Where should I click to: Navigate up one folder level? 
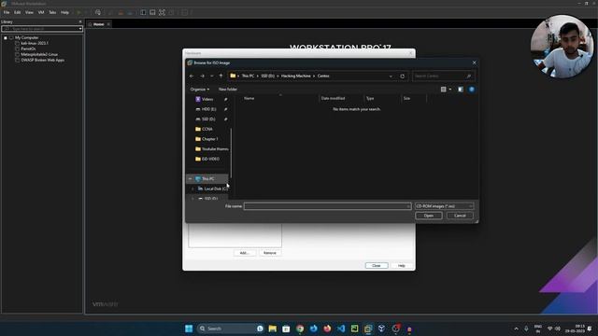point(221,76)
